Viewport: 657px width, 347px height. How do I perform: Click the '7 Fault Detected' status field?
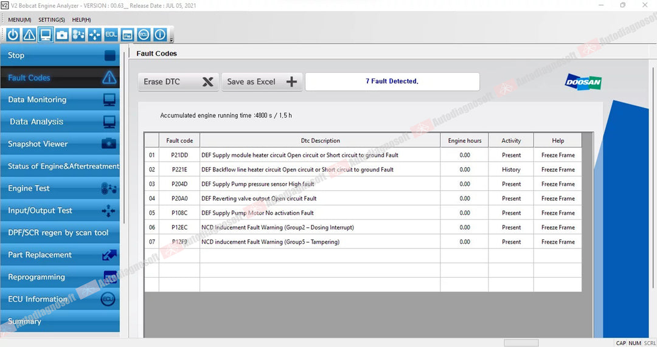click(x=392, y=81)
